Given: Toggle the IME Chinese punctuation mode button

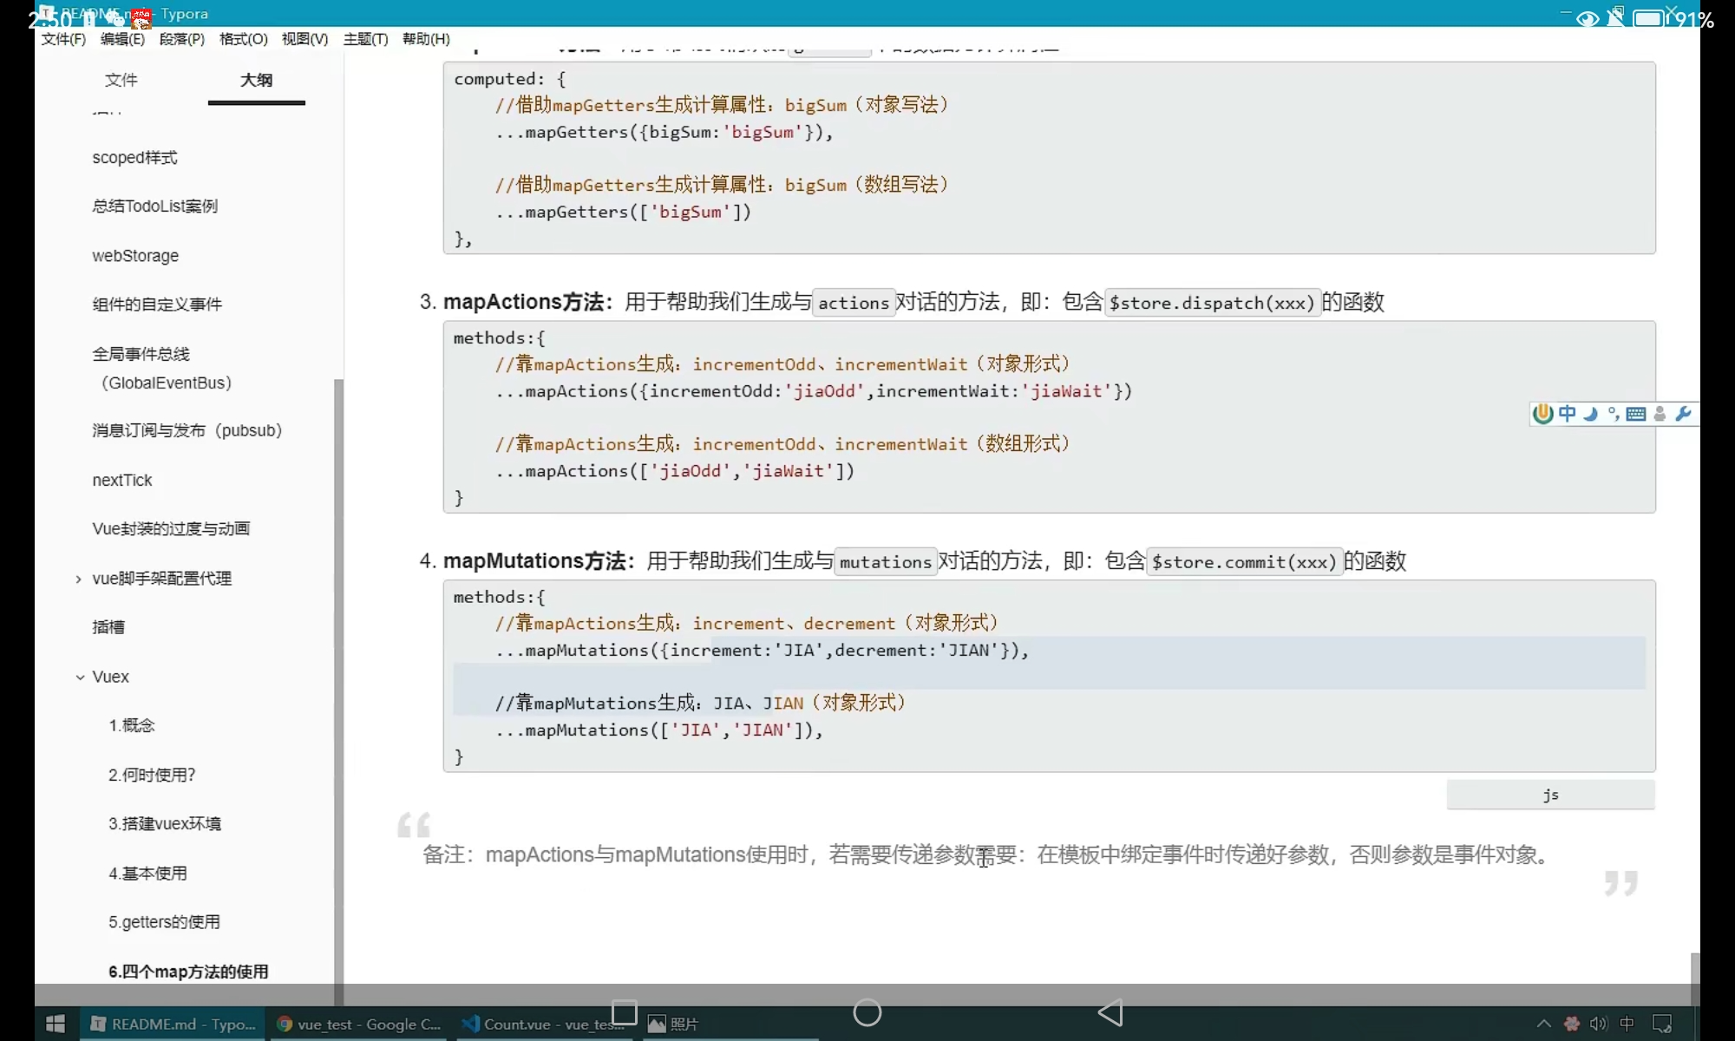Looking at the screenshot, I should point(1613,414).
